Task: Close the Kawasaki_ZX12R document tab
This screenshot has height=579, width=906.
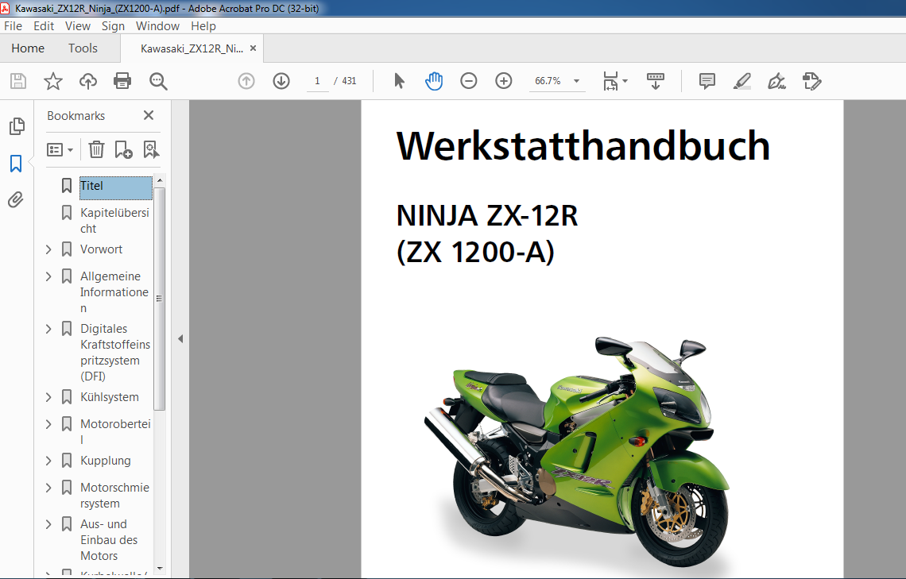Action: (x=253, y=48)
